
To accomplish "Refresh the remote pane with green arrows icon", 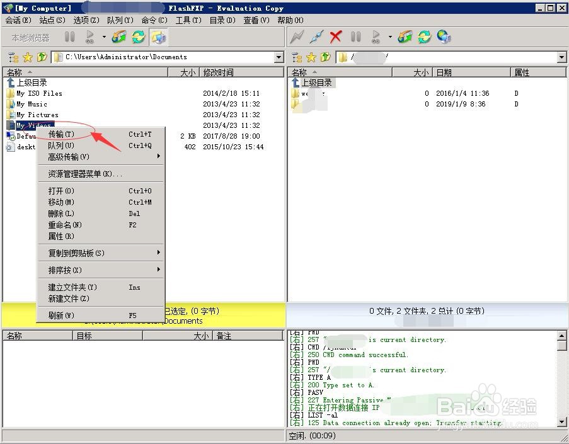I will (x=424, y=37).
